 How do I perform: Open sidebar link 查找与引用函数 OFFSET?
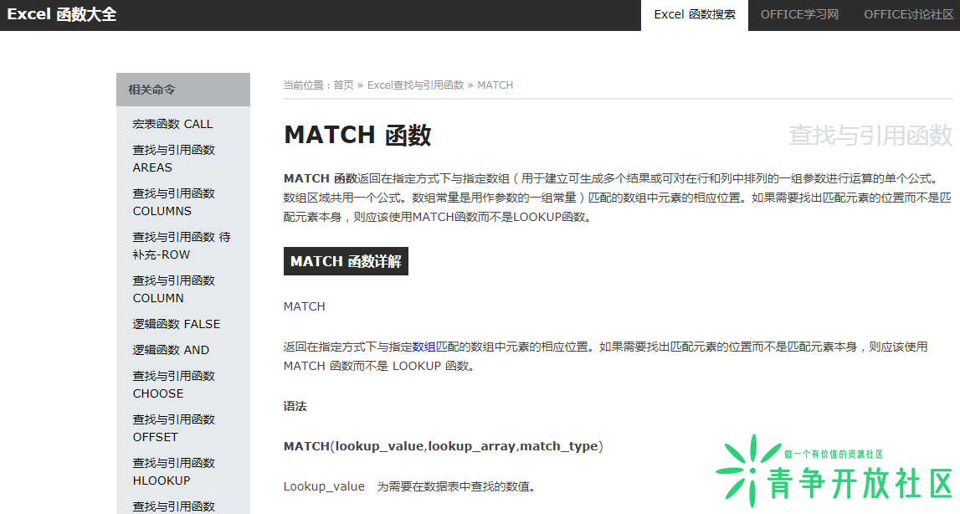coord(174,429)
